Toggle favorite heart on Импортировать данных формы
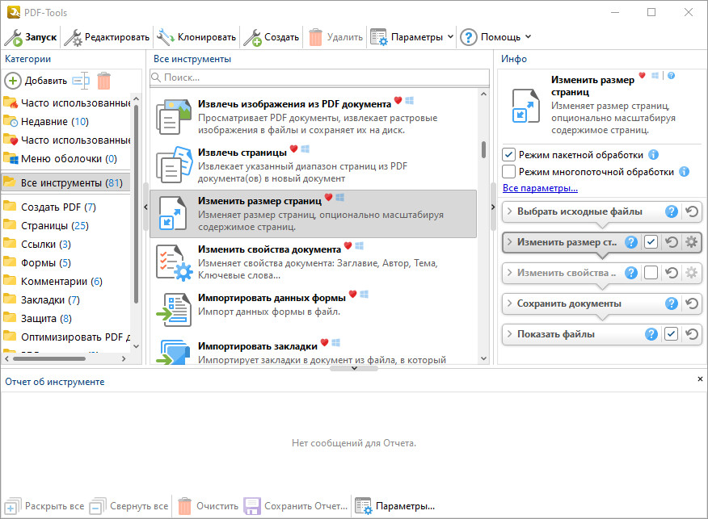The image size is (708, 519). tap(352, 294)
